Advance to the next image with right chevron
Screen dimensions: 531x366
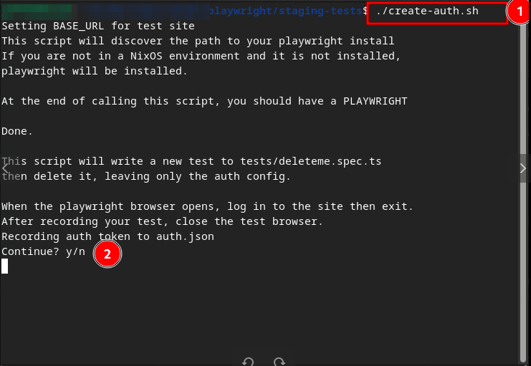tap(523, 168)
